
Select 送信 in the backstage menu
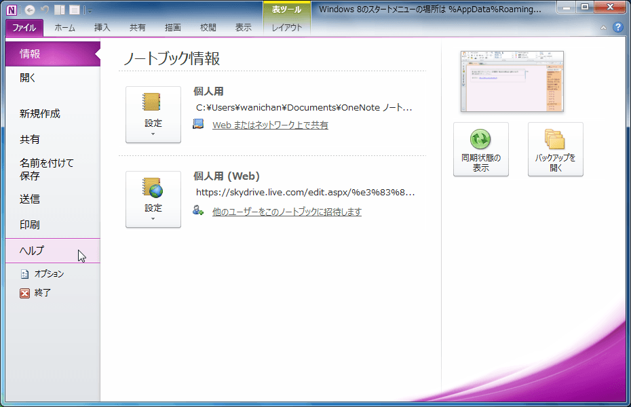[53, 199]
